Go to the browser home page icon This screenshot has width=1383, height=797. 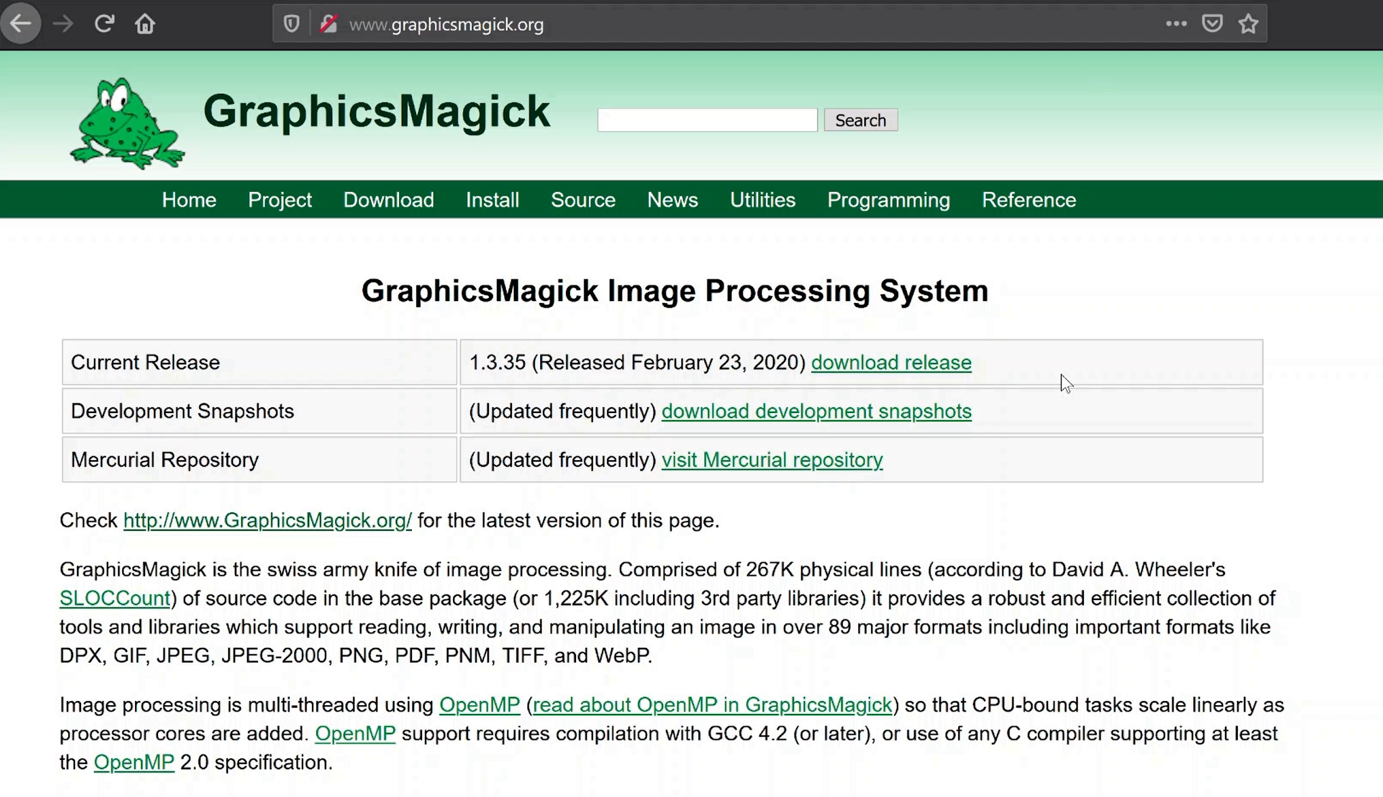(145, 24)
